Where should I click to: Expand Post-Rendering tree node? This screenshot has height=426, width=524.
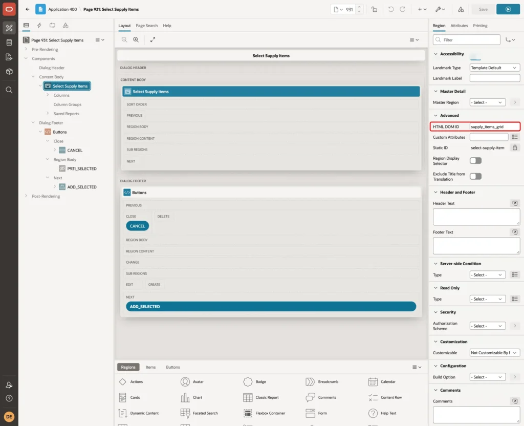point(26,196)
